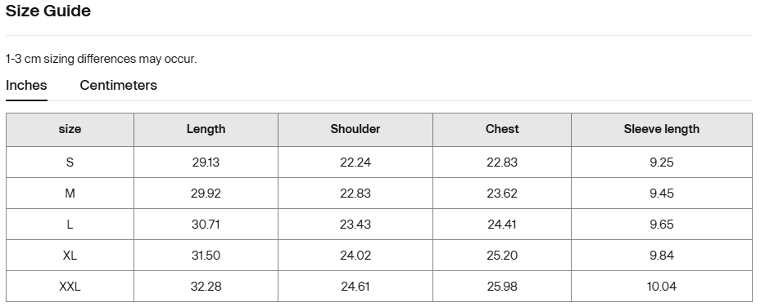Click the 24.02 shoulder value
Viewport: 765px width, 307px height.
pos(355,256)
